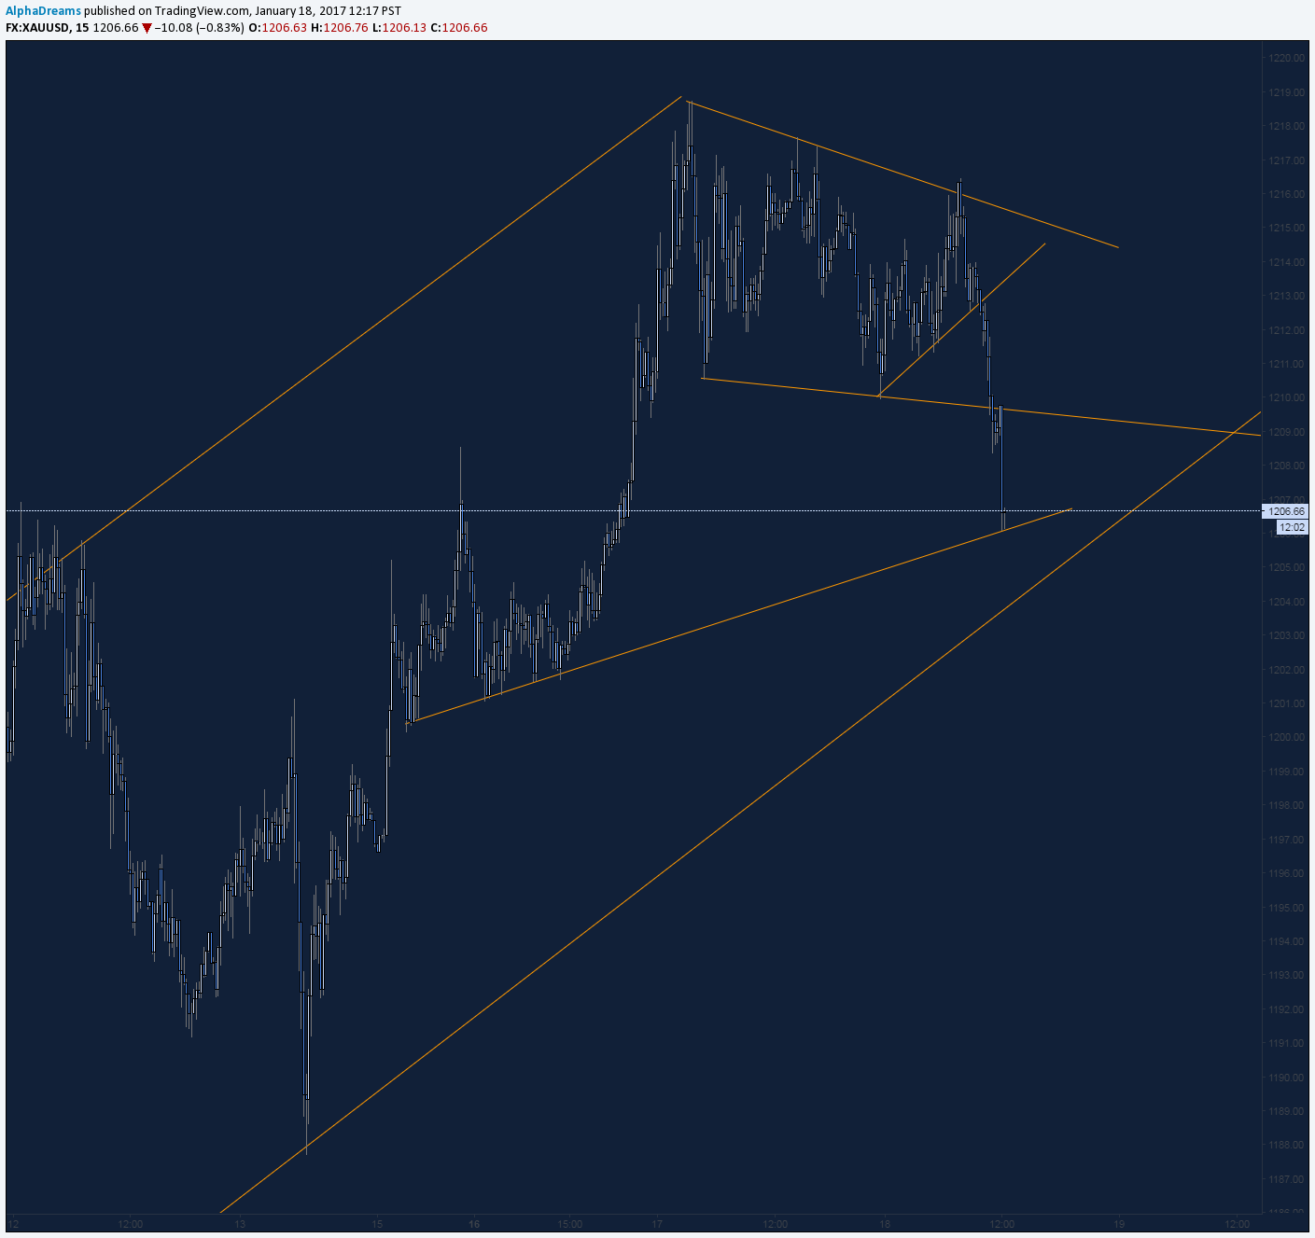Click the 1216.00 price axis label

point(1287,194)
